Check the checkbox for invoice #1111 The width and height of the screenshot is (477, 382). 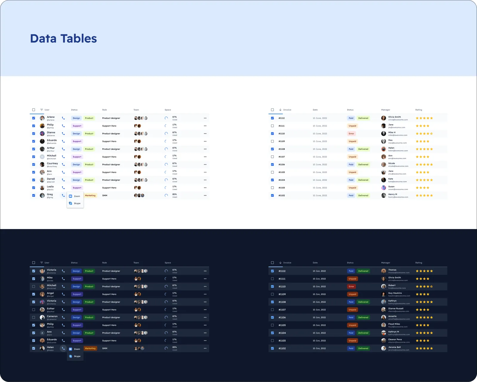point(272,126)
